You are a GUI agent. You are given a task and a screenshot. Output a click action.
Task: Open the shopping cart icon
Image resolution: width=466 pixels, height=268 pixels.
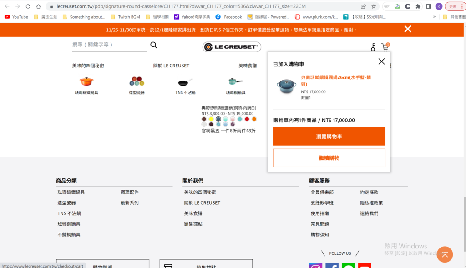385,47
